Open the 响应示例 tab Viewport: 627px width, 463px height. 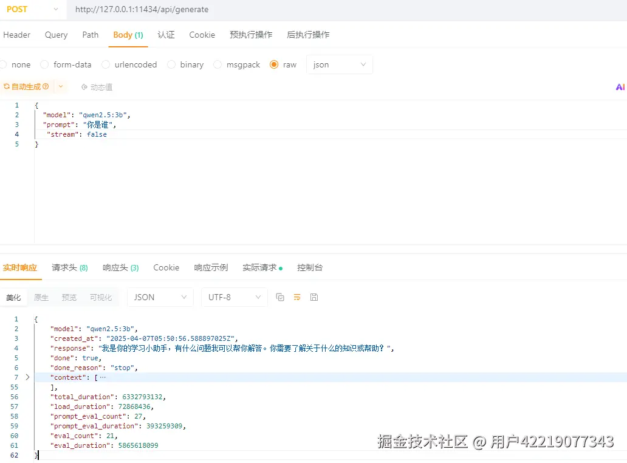(x=211, y=267)
